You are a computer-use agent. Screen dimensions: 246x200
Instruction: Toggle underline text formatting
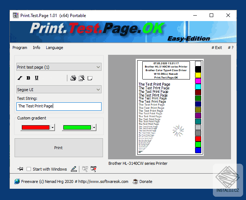[x=36, y=78]
